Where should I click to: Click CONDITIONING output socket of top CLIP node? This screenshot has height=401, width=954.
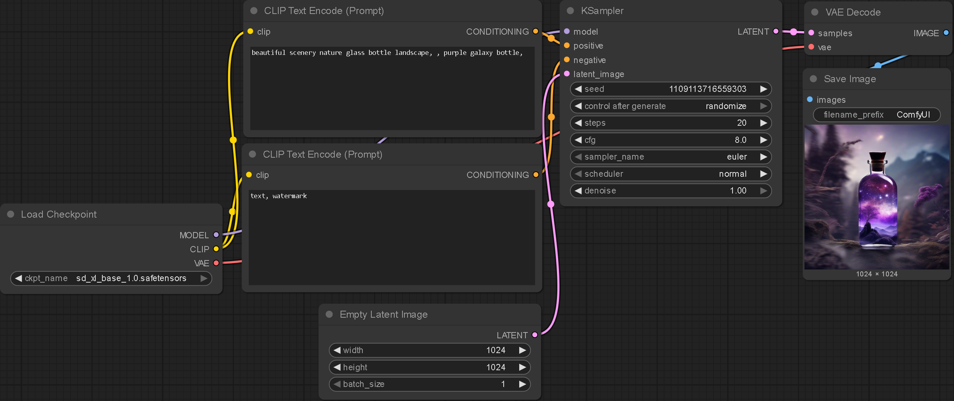(536, 31)
